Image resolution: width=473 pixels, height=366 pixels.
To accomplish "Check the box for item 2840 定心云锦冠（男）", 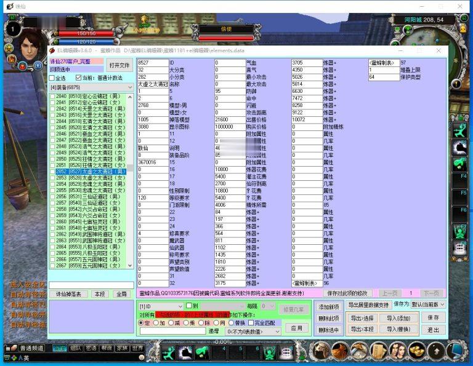I will click(x=53, y=97).
